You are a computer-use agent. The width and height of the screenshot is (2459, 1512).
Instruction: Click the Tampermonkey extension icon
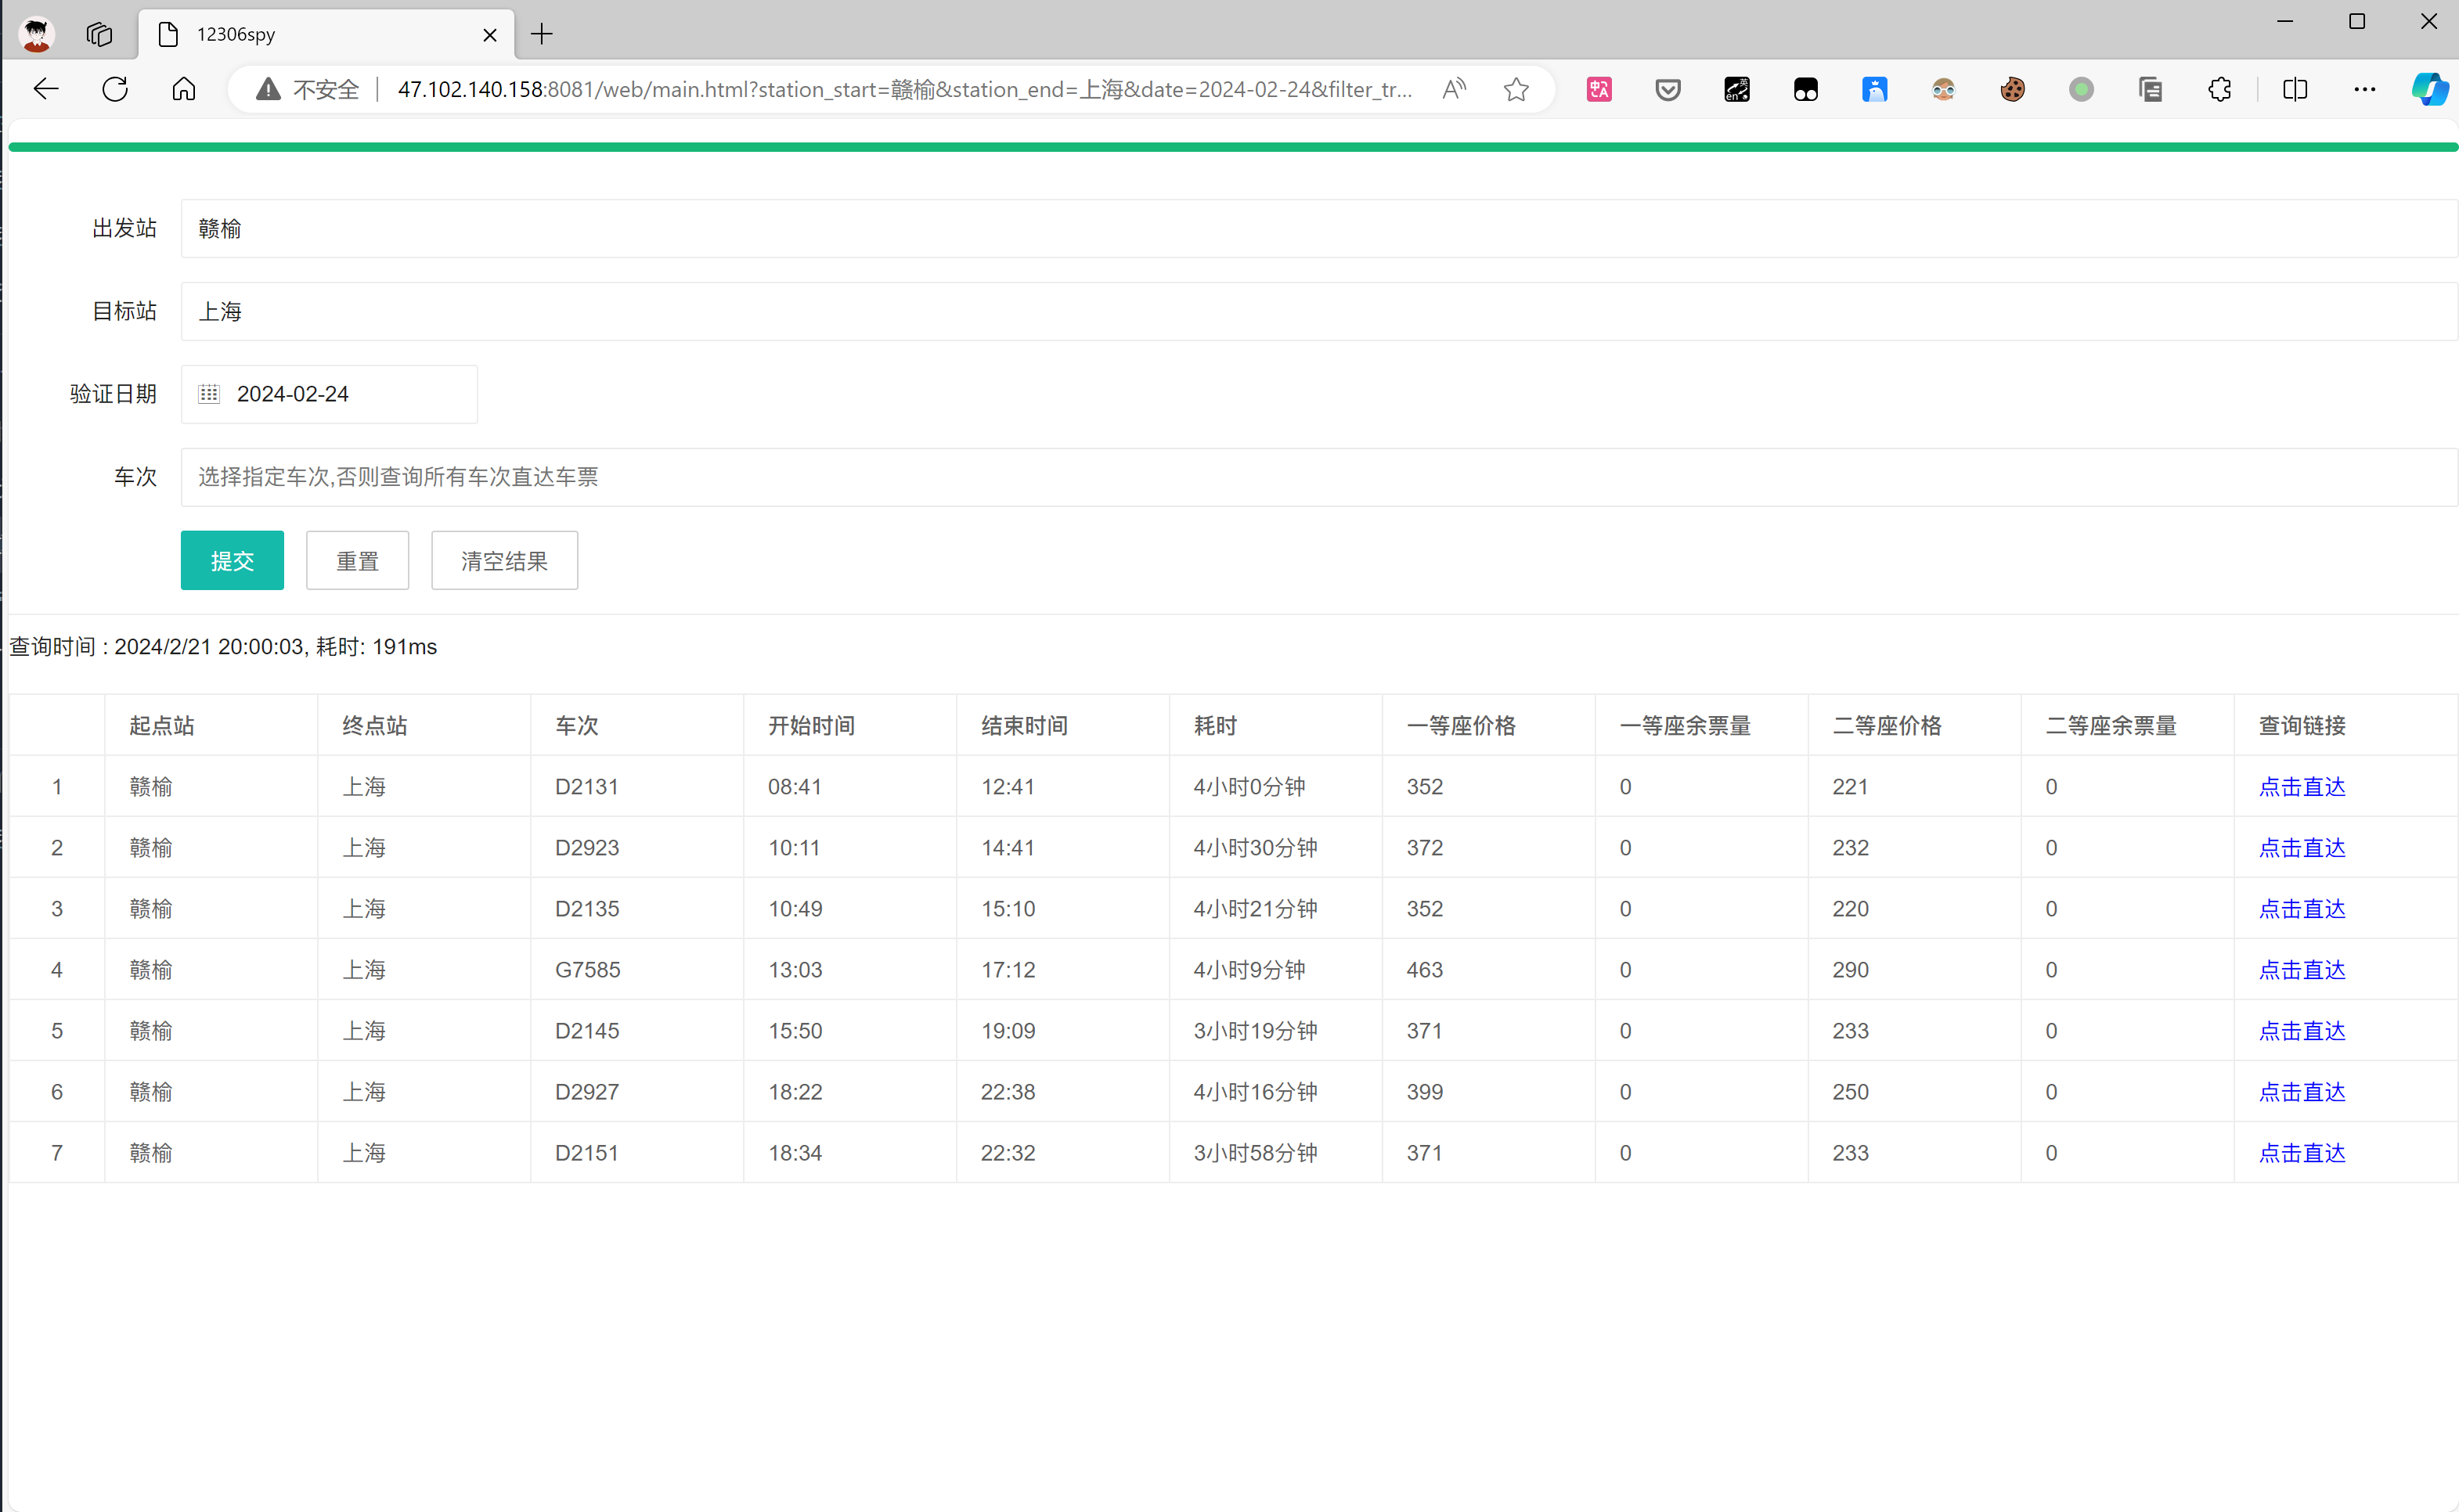click(x=1805, y=90)
